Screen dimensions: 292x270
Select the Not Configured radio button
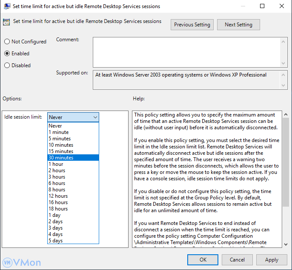coord(7,42)
